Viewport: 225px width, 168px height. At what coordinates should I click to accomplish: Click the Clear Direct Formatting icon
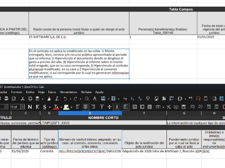(x=57, y=99)
